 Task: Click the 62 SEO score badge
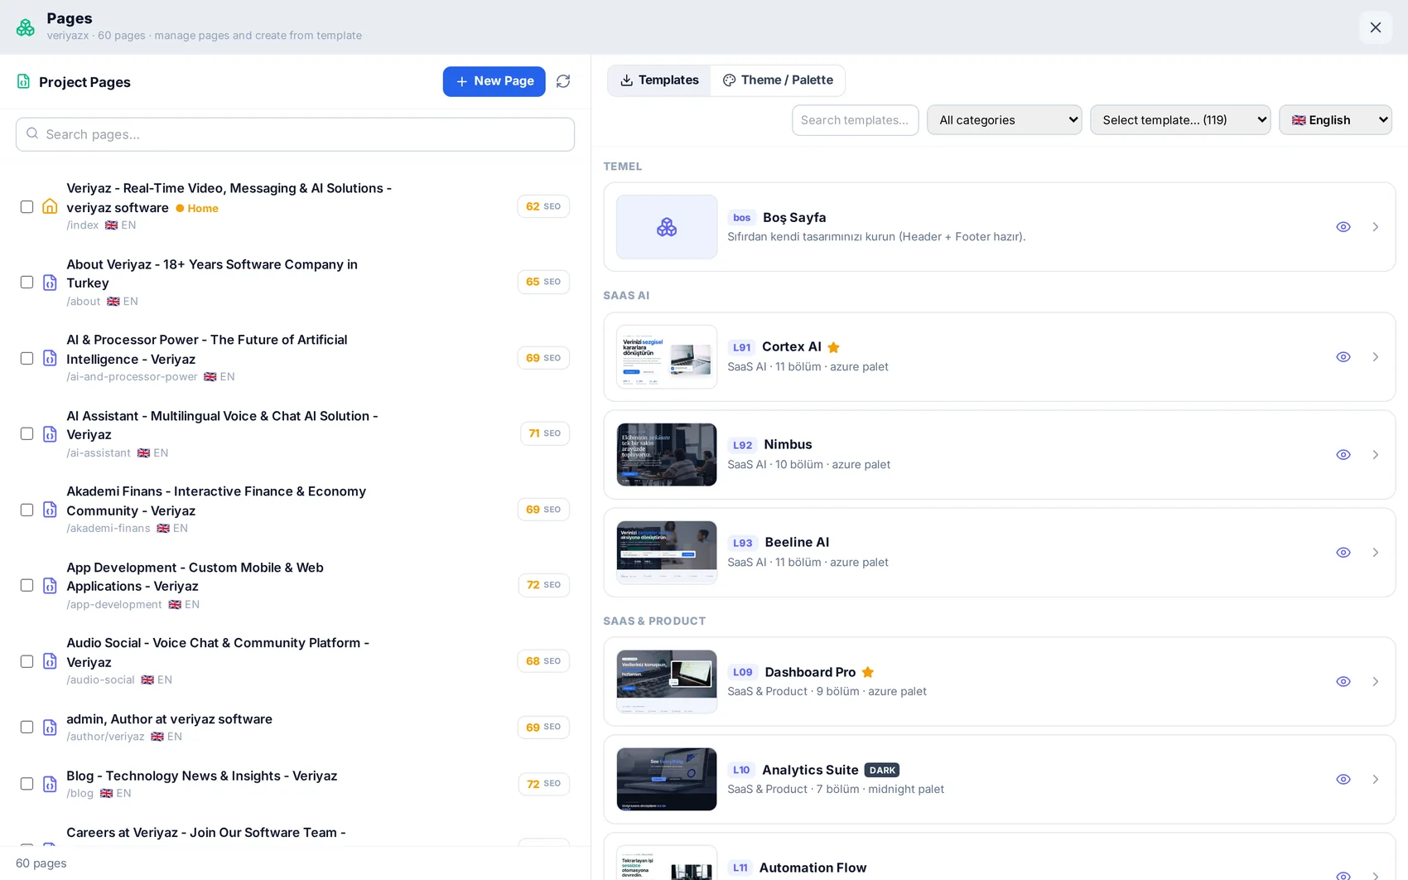click(543, 206)
